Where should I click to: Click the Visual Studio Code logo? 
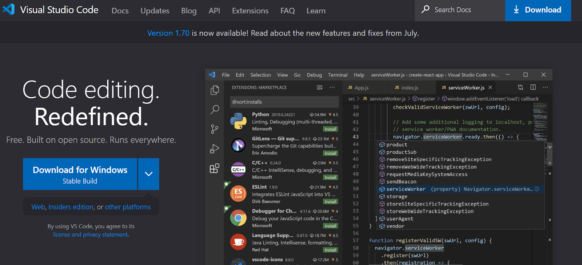tap(9, 9)
